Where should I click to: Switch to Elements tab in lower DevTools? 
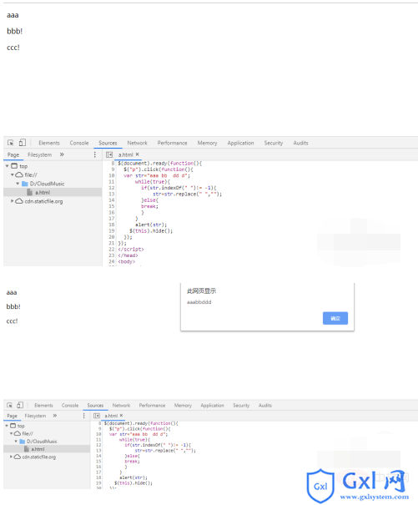tap(43, 406)
